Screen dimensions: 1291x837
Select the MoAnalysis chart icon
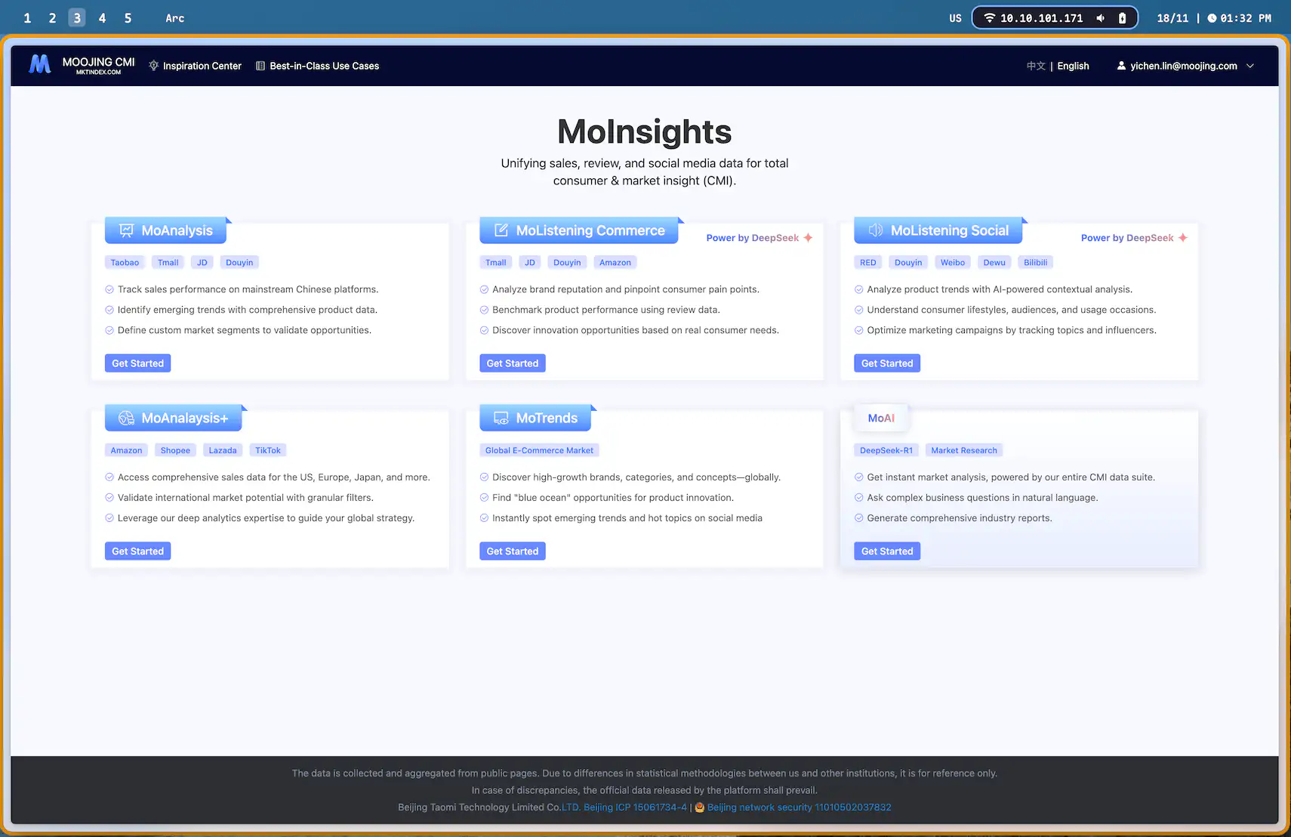pos(125,230)
